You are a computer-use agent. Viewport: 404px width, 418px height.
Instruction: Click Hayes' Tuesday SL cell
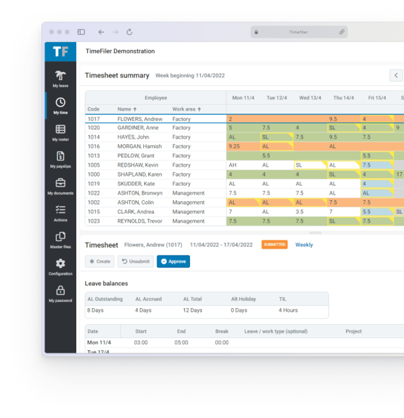tap(277, 137)
